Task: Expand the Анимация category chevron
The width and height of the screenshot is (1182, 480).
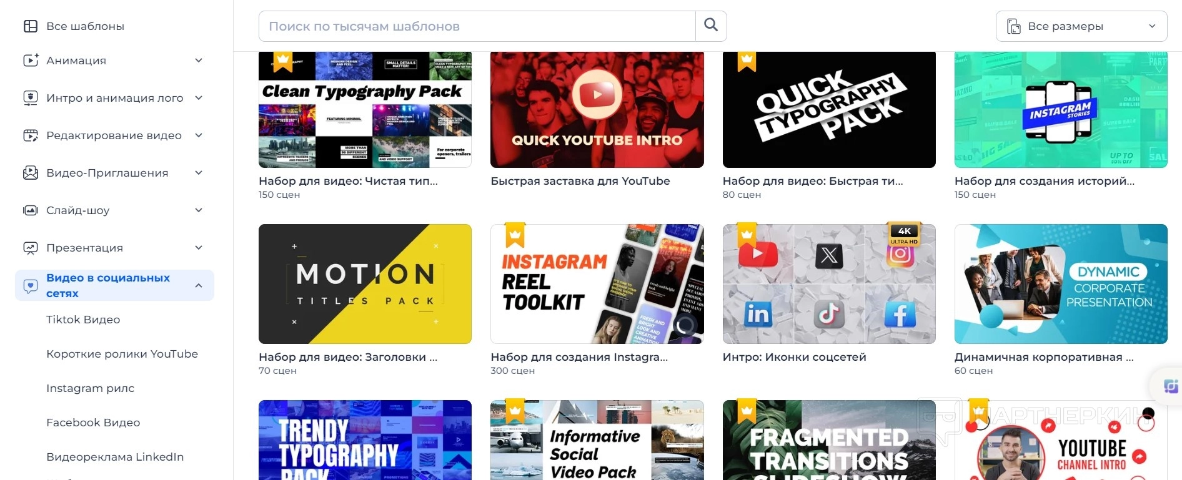Action: (199, 61)
